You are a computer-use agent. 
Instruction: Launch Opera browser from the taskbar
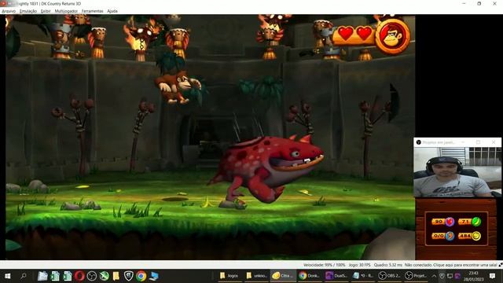coord(79,276)
